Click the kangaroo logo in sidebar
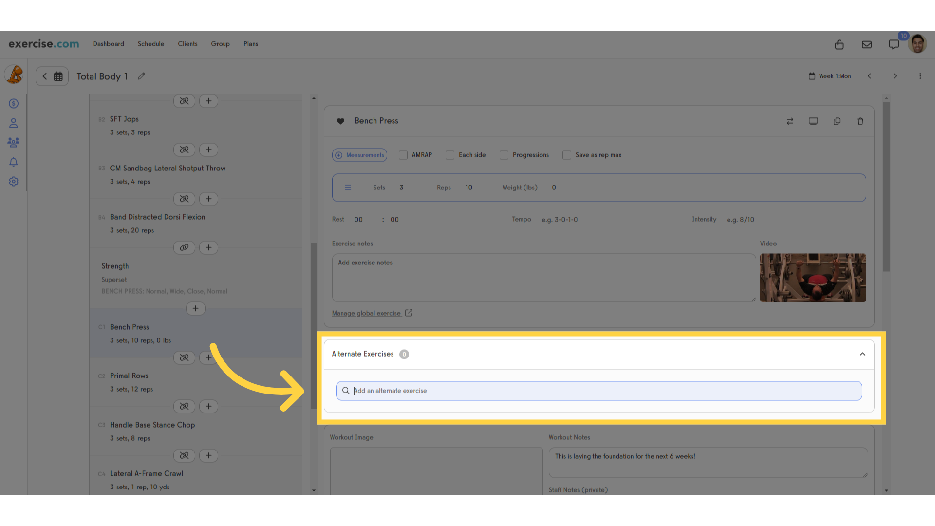935x526 pixels. 14,75
